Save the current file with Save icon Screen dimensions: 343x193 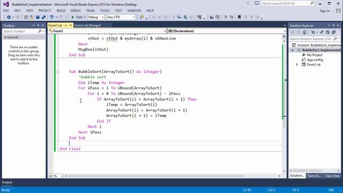(38, 17)
